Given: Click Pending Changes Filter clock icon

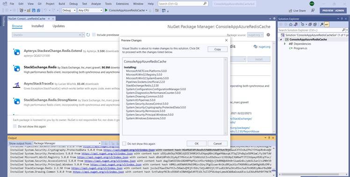Looking at the screenshot, I should click(x=302, y=24).
